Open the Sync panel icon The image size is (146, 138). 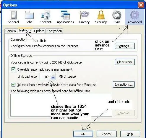pos(117,15)
